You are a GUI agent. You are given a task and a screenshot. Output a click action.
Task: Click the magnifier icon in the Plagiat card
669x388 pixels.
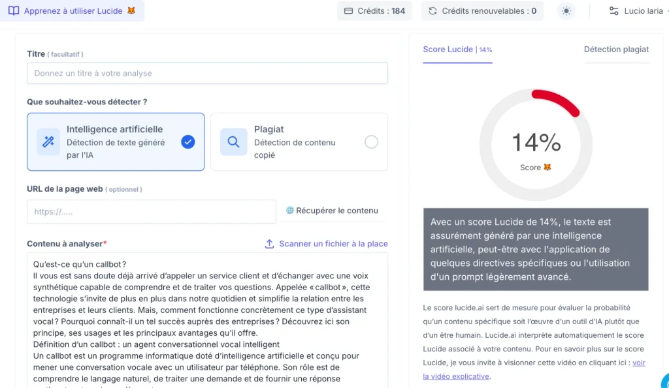coord(233,142)
